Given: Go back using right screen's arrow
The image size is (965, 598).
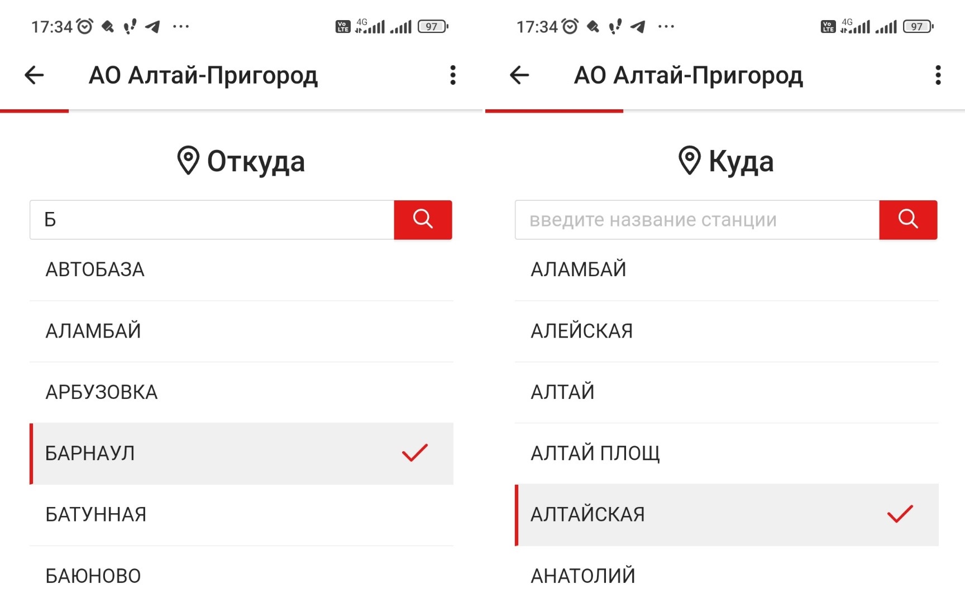Looking at the screenshot, I should click(x=519, y=75).
